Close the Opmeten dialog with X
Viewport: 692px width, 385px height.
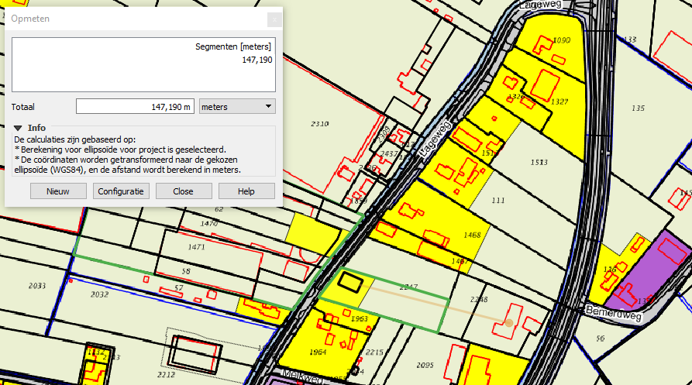click(274, 19)
